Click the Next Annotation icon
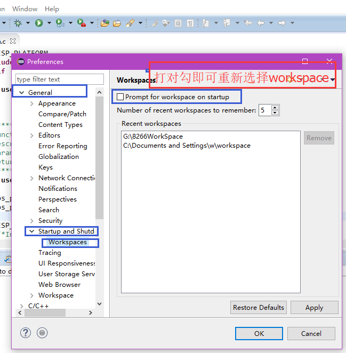Image resolution: width=346 pixels, height=353 pixels. click(206, 23)
